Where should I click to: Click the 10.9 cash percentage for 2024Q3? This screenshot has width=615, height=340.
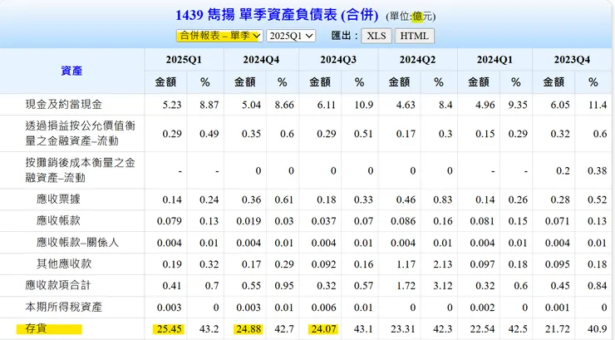tap(363, 105)
